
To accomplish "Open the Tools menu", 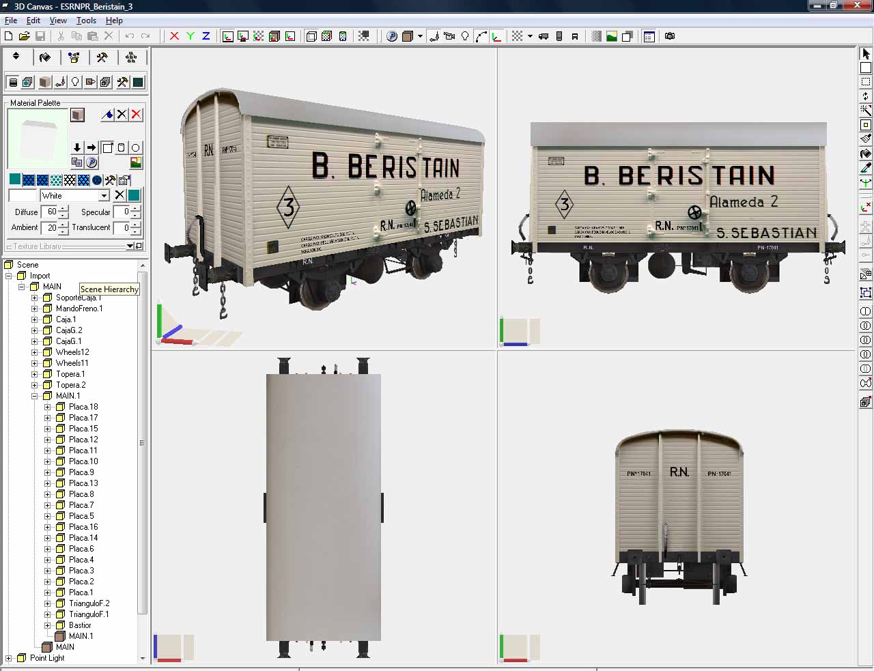I will click(x=86, y=20).
